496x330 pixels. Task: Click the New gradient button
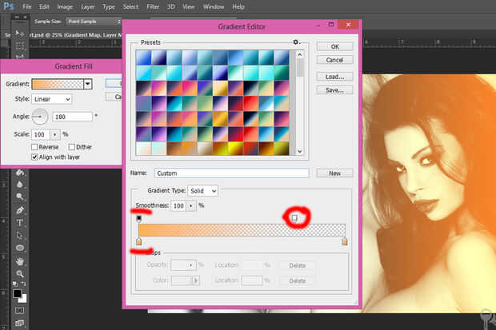pos(334,173)
